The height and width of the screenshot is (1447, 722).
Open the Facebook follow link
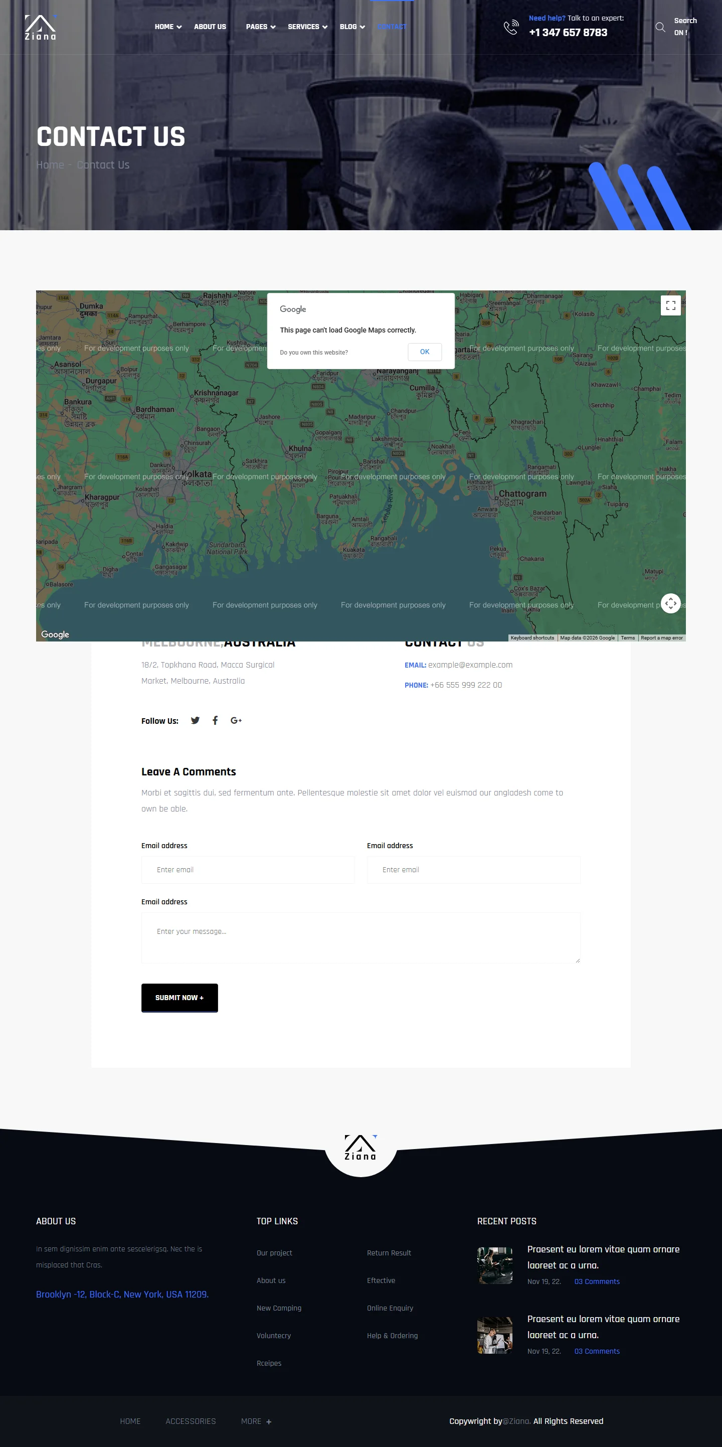[x=215, y=721]
